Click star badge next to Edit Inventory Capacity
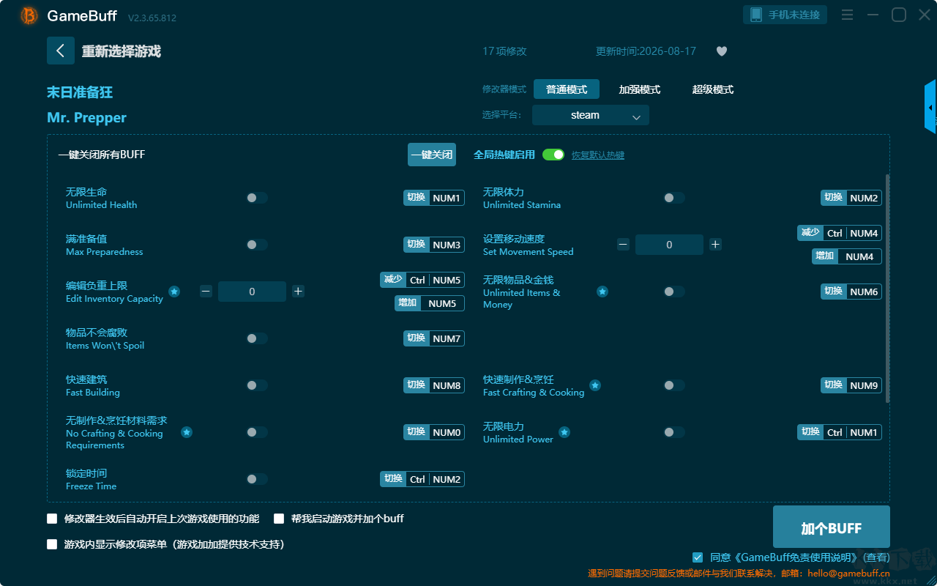 point(174,292)
